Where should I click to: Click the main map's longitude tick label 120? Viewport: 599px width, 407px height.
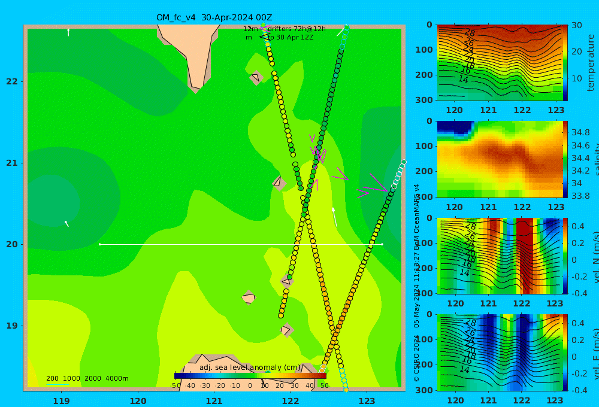[x=138, y=401]
